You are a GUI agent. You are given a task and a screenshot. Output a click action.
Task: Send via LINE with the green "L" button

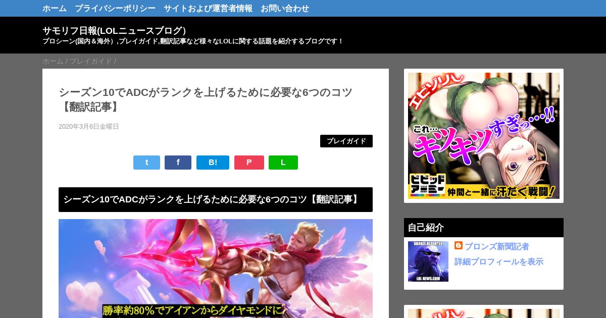[283, 163]
